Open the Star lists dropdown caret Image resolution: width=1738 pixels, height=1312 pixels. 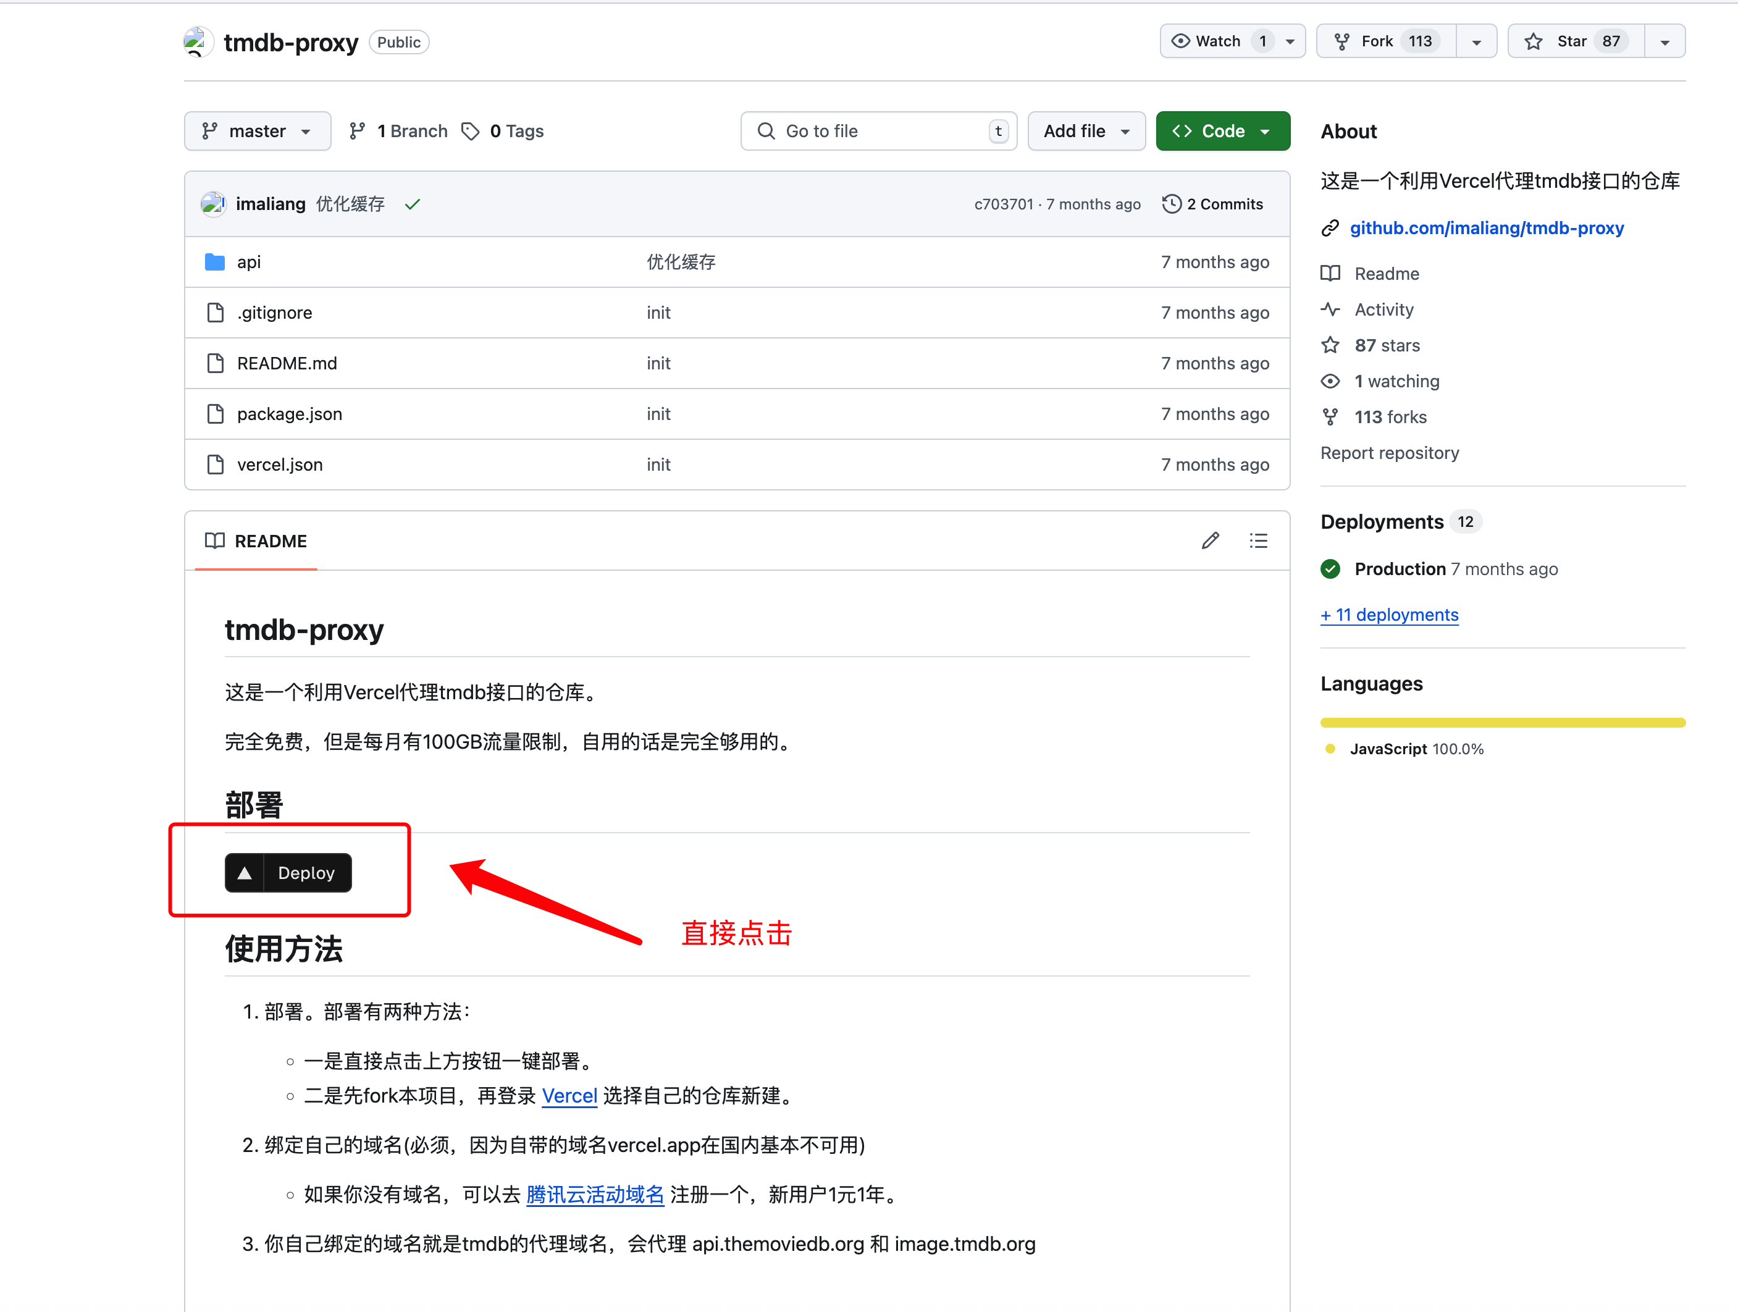pos(1665,41)
